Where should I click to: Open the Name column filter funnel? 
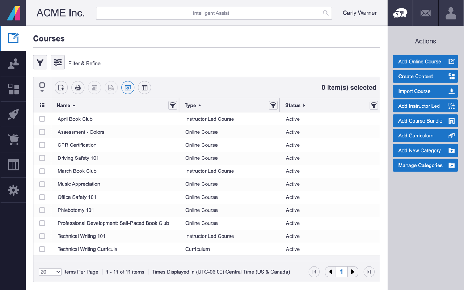point(173,105)
